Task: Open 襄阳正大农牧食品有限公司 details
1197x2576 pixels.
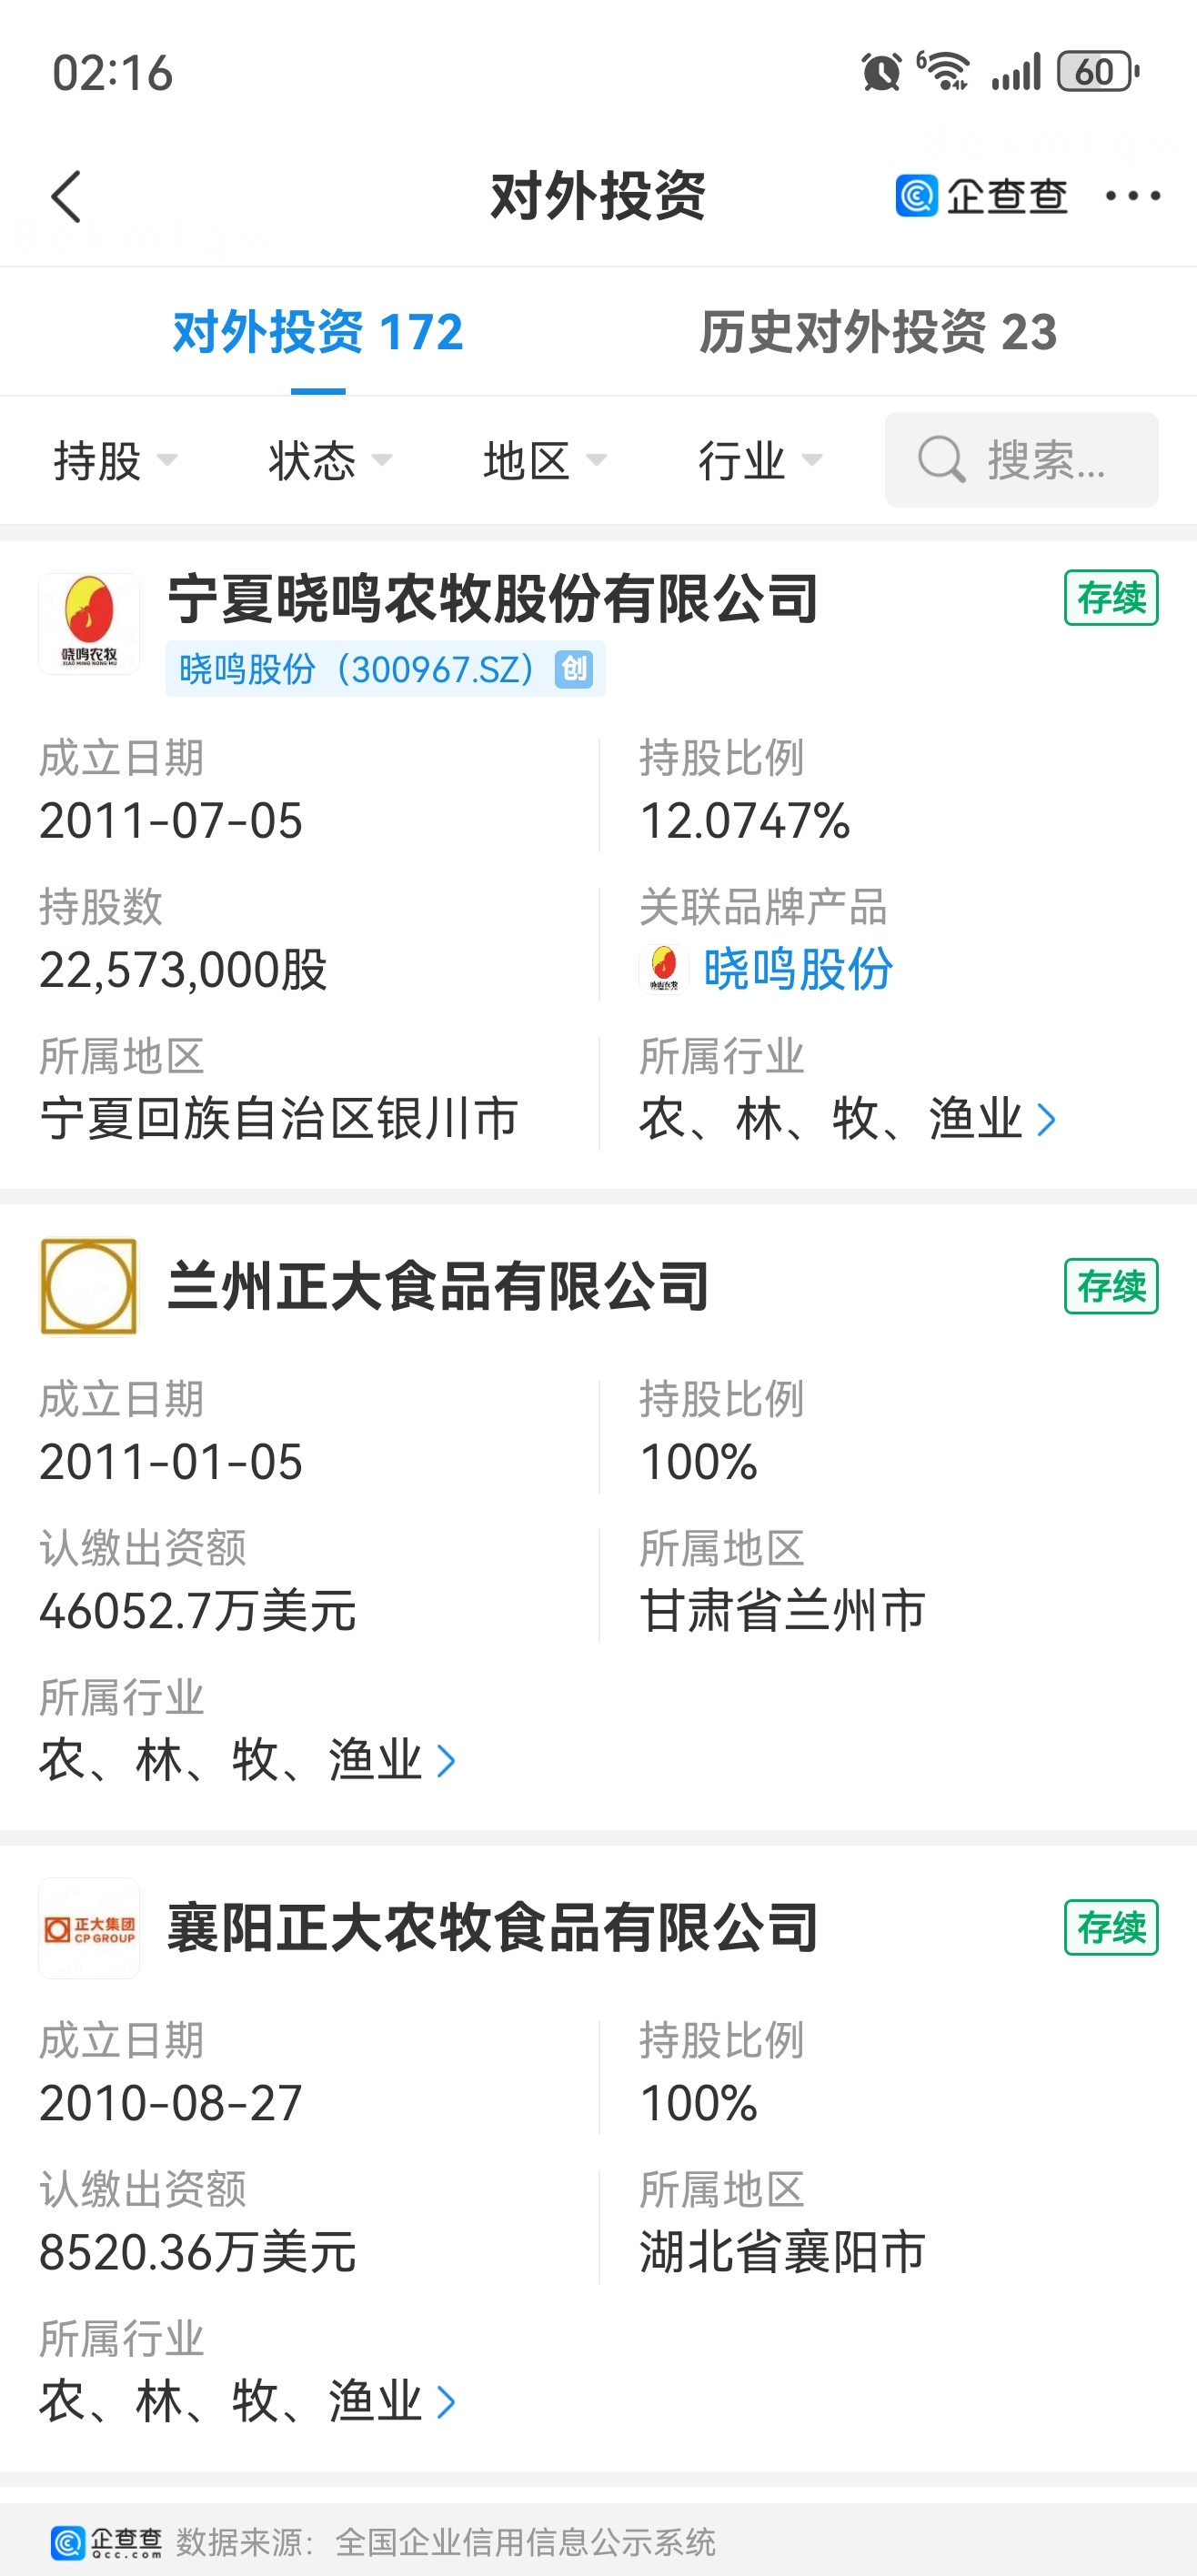Action: [x=493, y=1928]
